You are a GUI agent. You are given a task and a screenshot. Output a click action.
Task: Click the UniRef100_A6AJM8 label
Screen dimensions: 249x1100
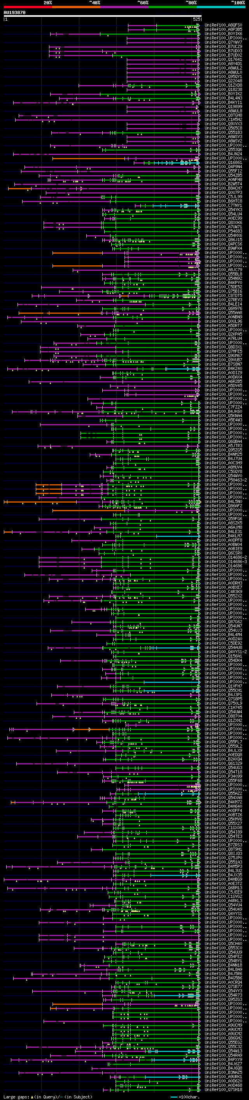pyautogui.click(x=223, y=528)
